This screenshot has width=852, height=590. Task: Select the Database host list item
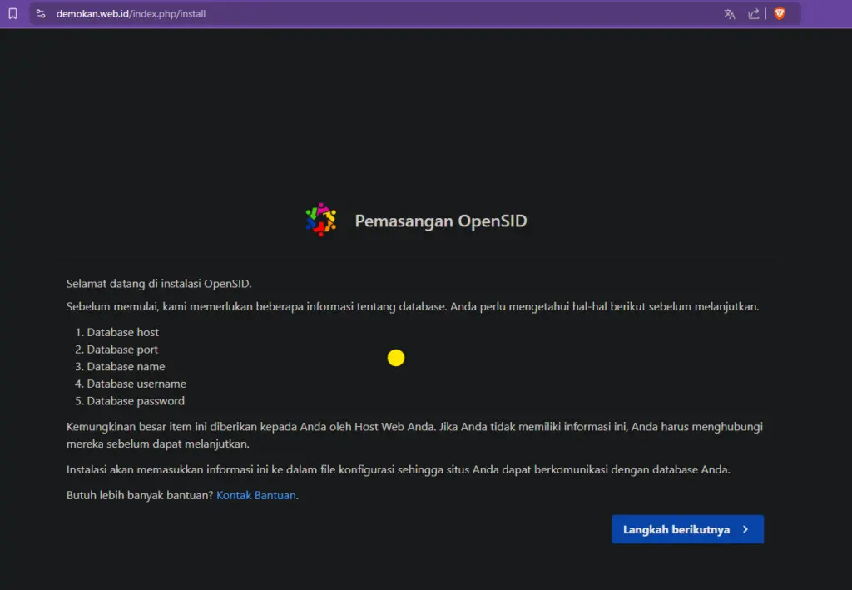(x=122, y=332)
